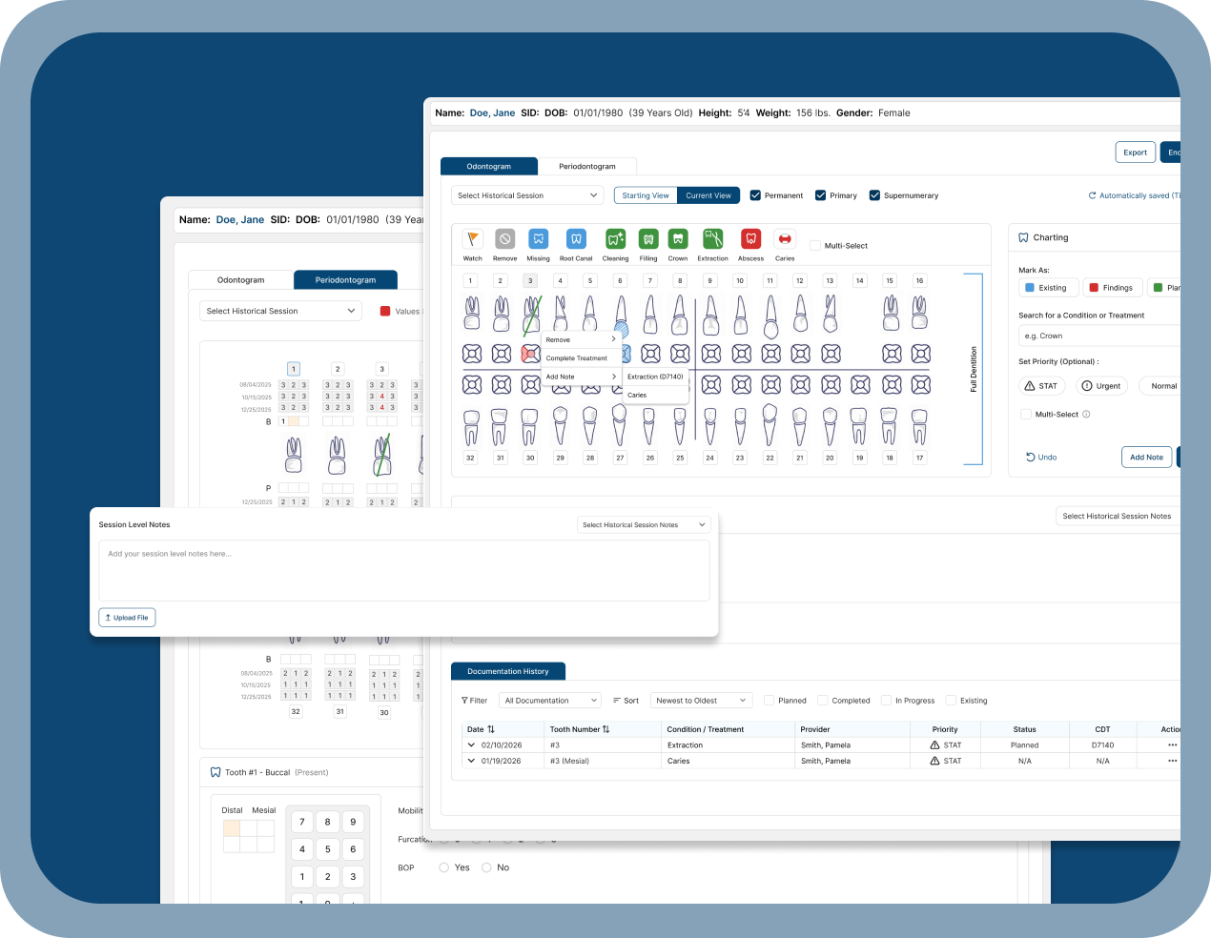Click the session level notes text area

[404, 571]
